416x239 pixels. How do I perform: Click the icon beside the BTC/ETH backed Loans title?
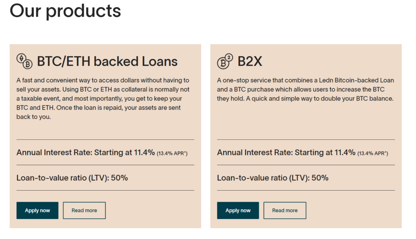click(24, 61)
